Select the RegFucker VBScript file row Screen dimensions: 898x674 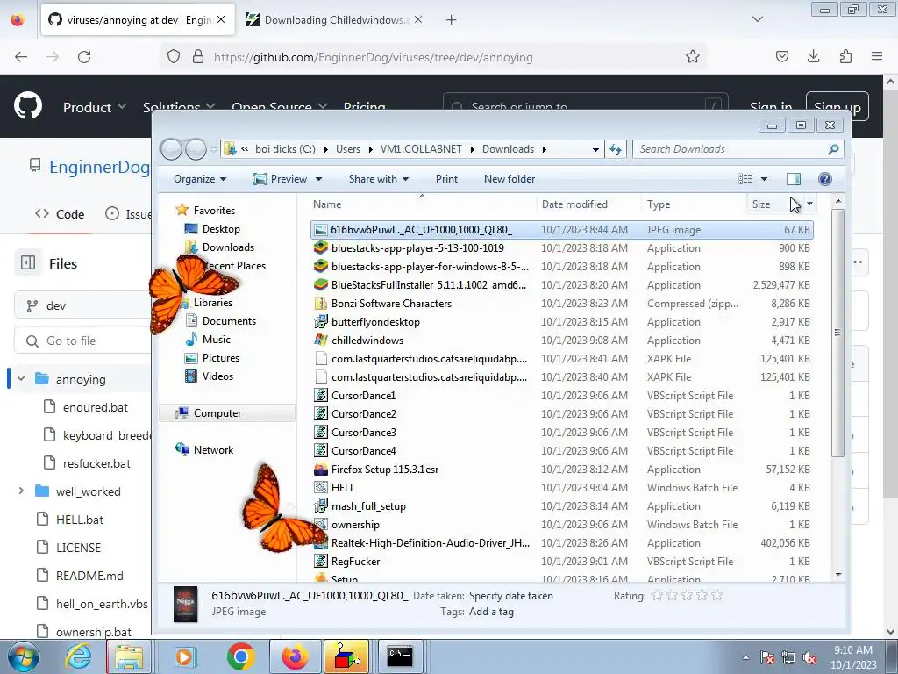[x=562, y=561]
